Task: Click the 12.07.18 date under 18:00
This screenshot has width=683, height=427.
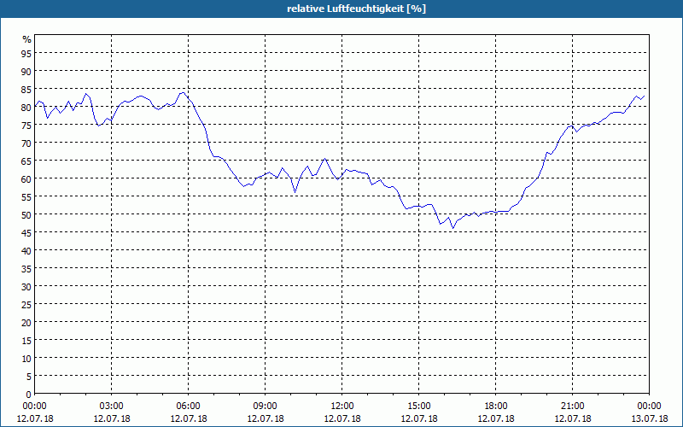Action: tap(496, 418)
